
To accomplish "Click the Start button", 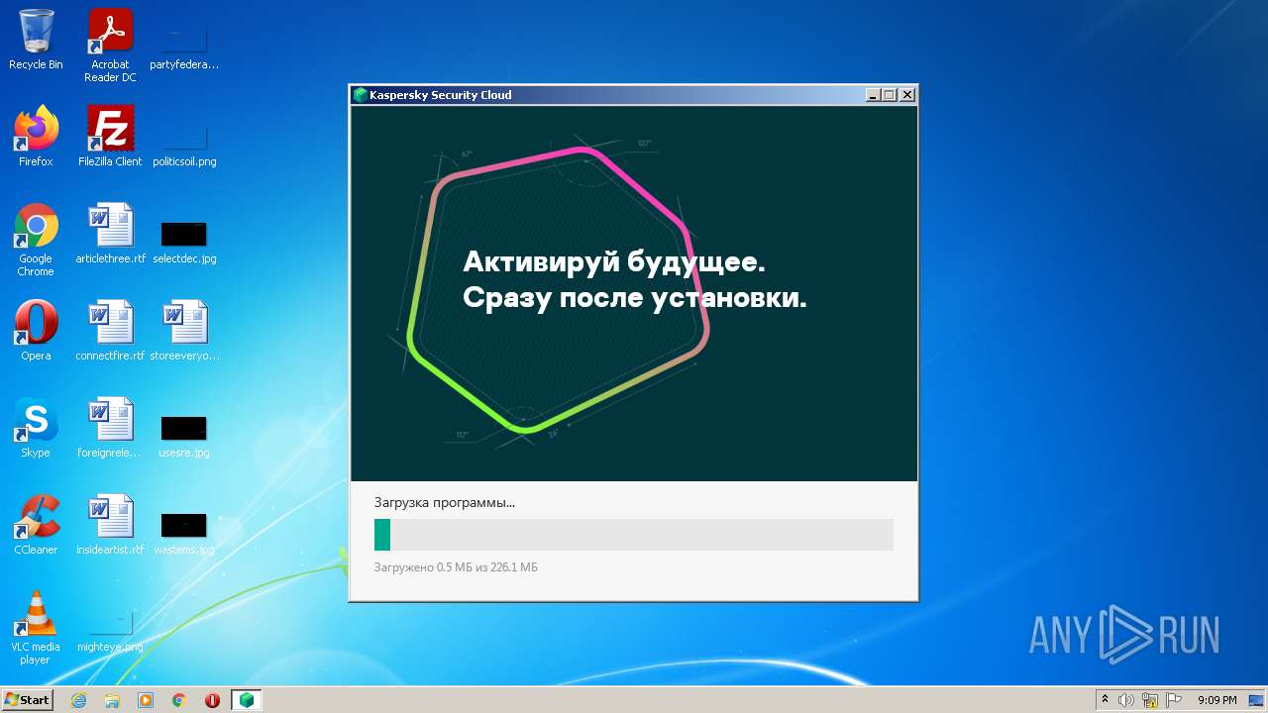I will [x=27, y=700].
